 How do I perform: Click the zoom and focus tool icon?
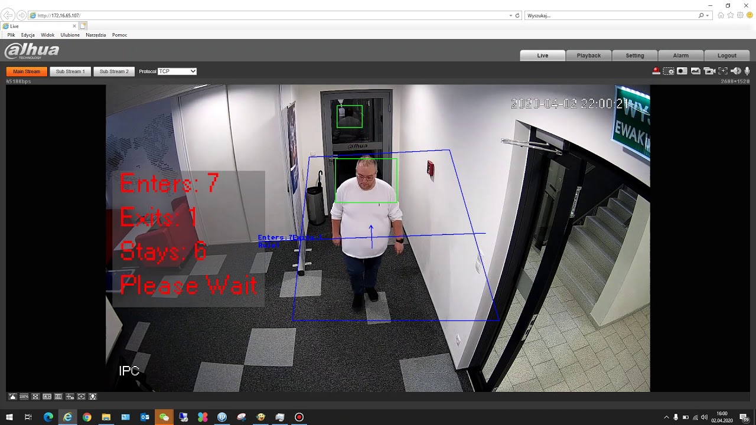coord(82,397)
